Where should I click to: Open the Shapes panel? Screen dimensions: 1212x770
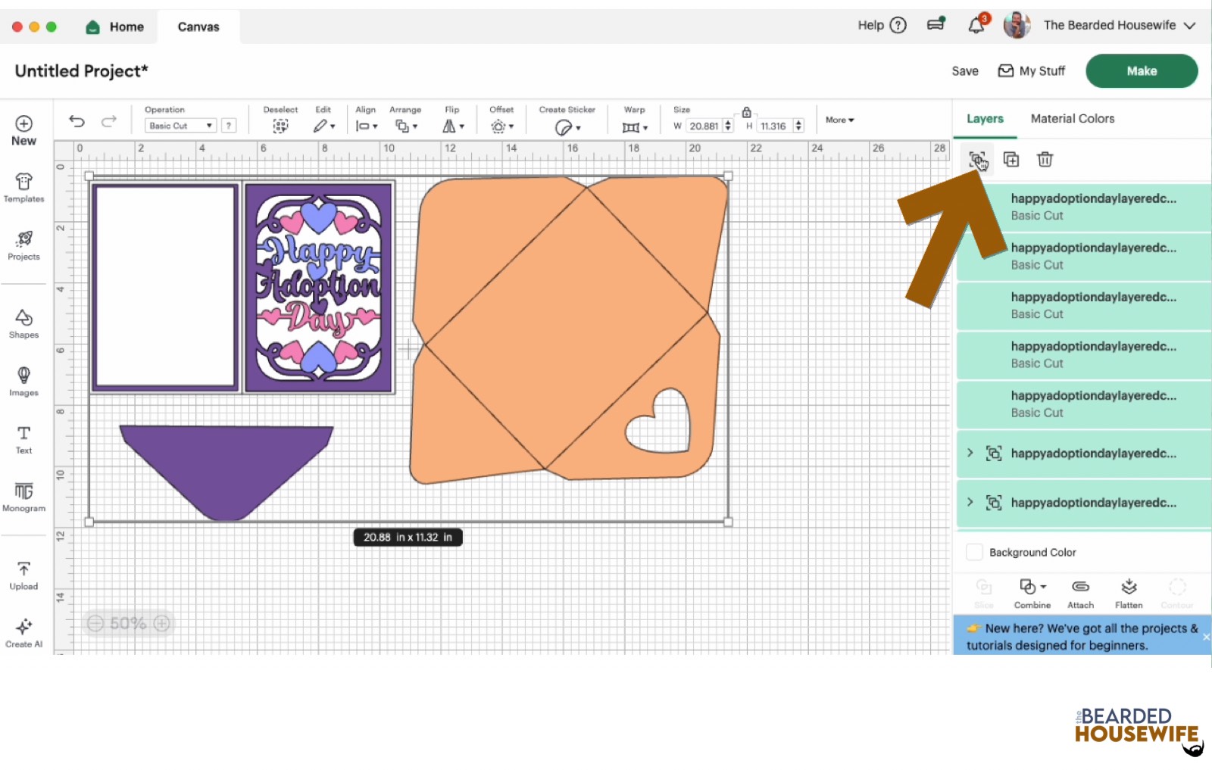pos(23,322)
